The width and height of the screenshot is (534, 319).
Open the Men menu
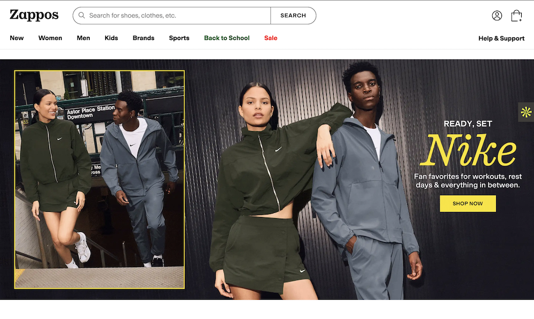click(x=83, y=38)
